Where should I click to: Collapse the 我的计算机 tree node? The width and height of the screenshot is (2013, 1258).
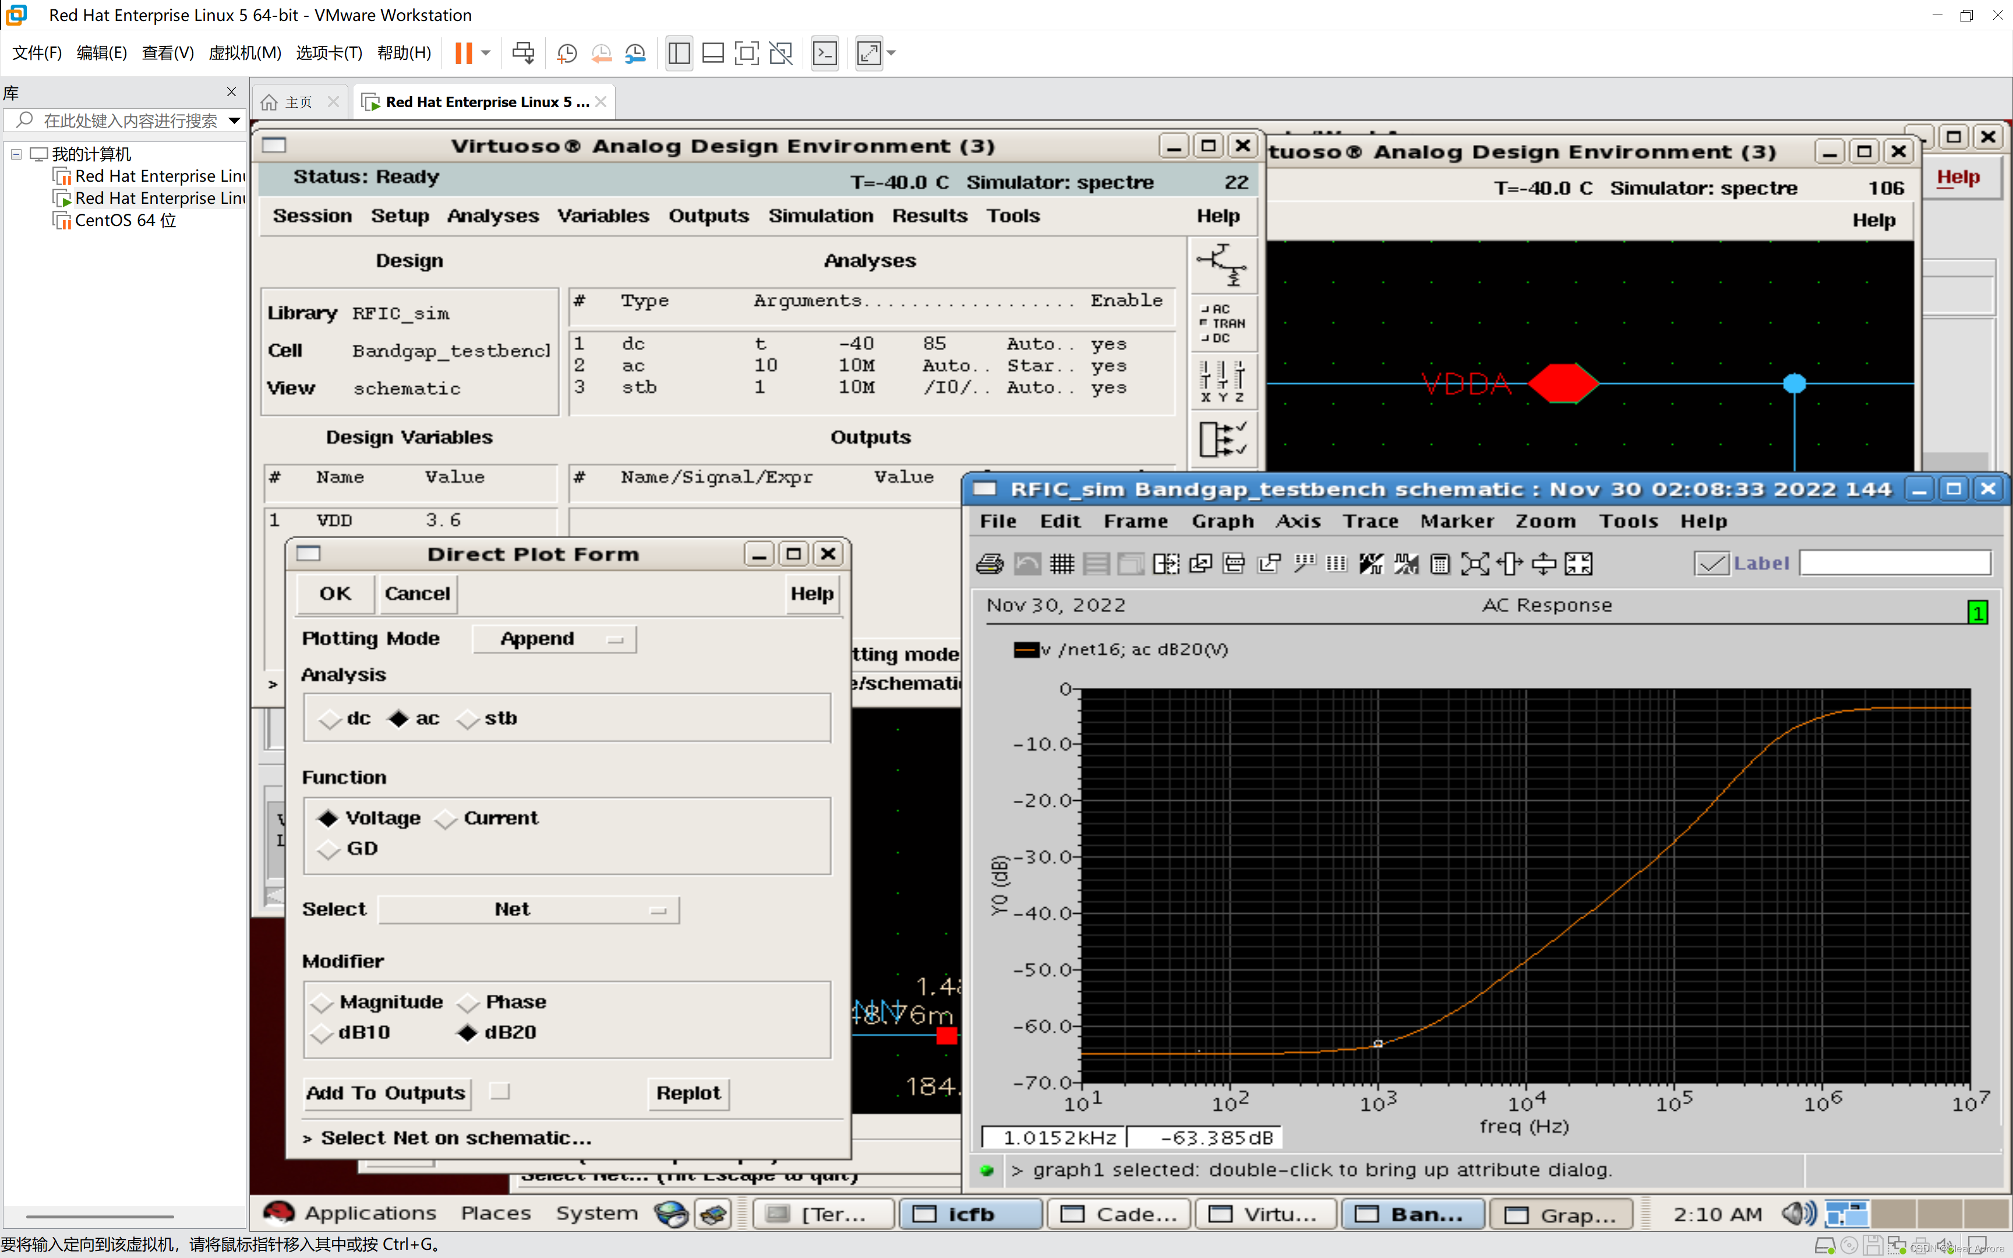tap(16, 154)
